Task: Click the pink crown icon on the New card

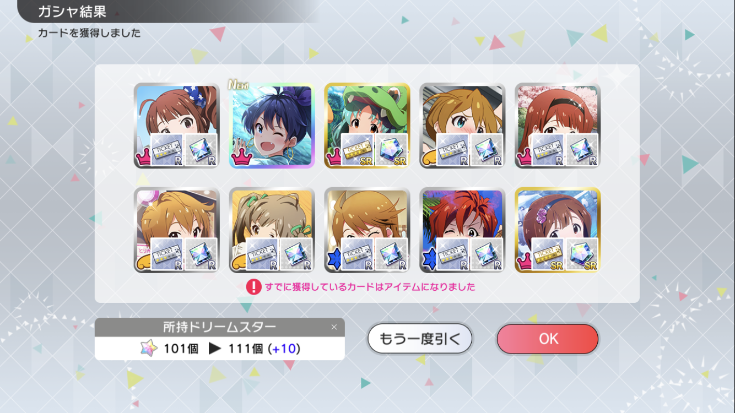Action: (x=241, y=157)
